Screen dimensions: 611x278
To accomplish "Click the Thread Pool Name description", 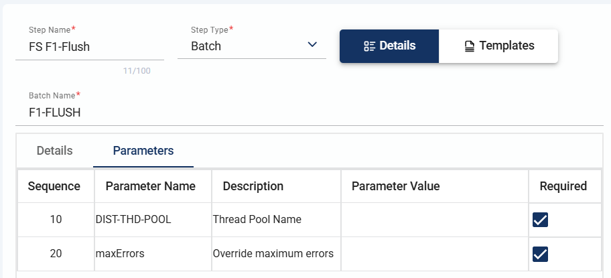I will [x=257, y=220].
